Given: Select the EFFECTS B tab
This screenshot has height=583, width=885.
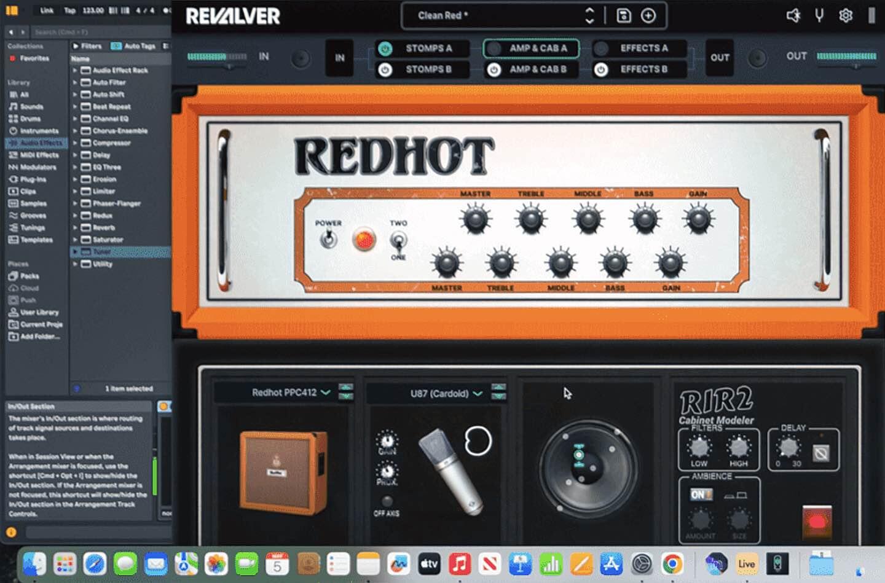Looking at the screenshot, I should (643, 69).
